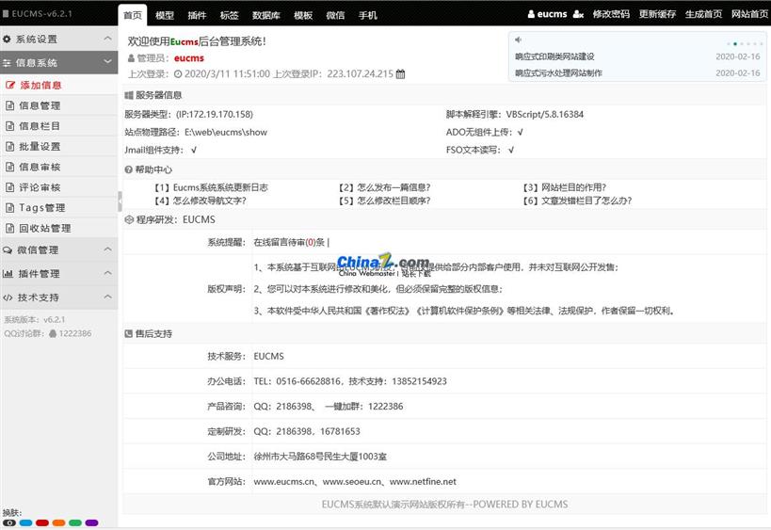The height and width of the screenshot is (530, 771).
Task: Click the speaker announcement icon
Action: (518, 40)
